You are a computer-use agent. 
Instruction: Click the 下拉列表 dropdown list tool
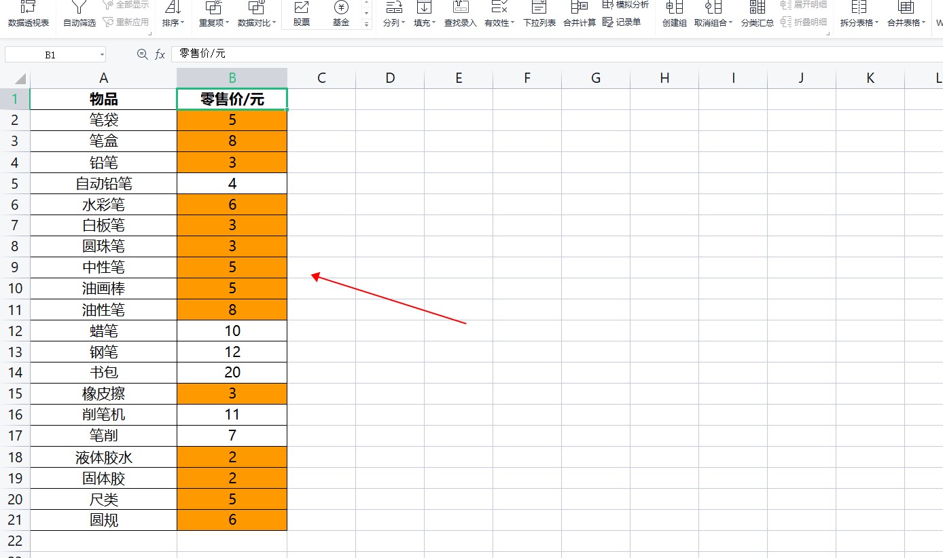click(x=539, y=13)
